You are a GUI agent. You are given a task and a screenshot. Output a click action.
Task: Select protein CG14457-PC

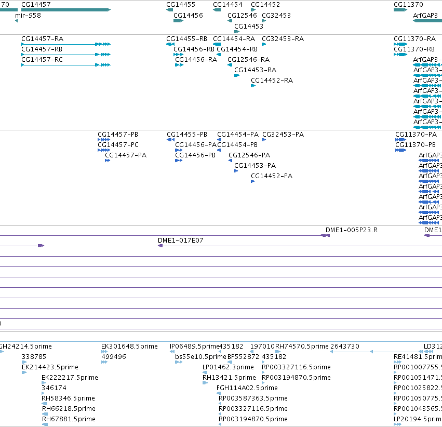click(118, 144)
